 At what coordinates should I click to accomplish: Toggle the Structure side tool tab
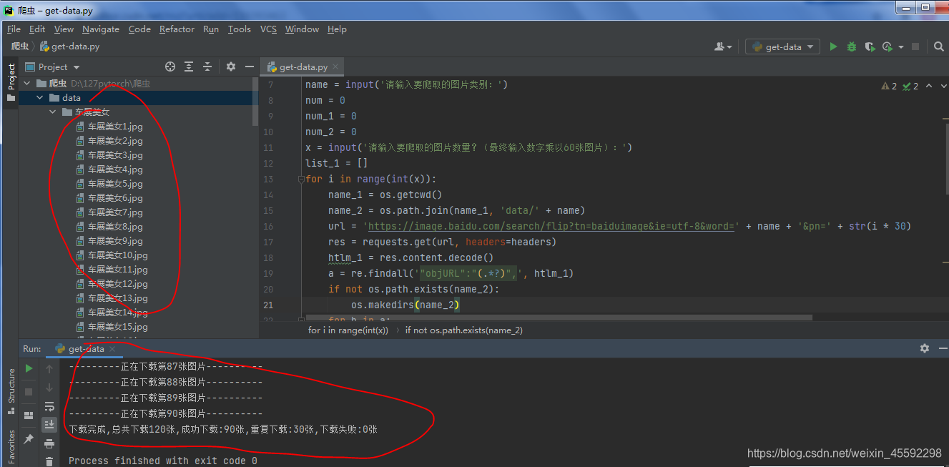tap(11, 391)
